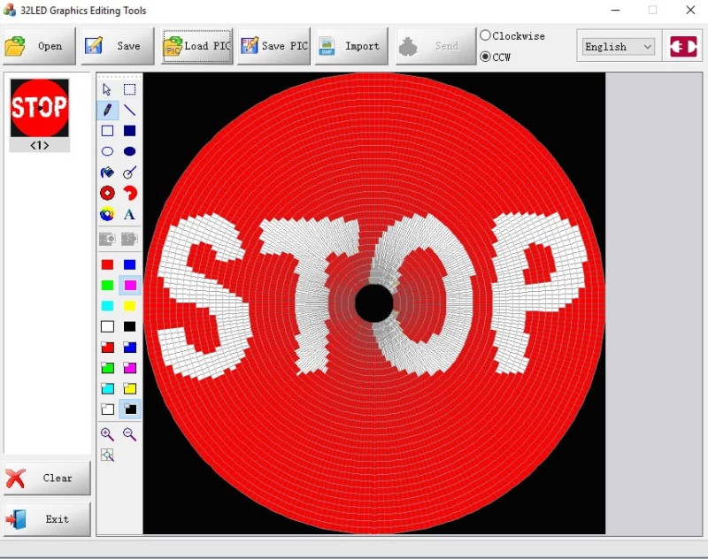Click the fit-to-view zoom icon
This screenshot has height=559, width=708.
[107, 455]
